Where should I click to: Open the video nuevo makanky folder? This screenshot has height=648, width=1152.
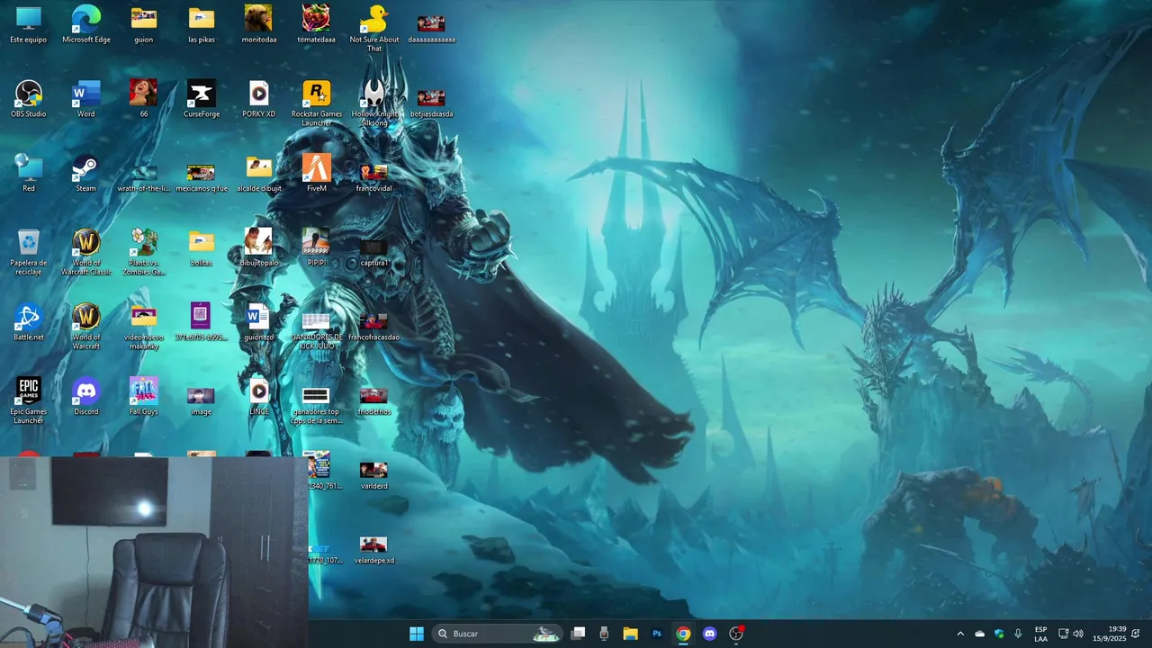[x=144, y=326]
